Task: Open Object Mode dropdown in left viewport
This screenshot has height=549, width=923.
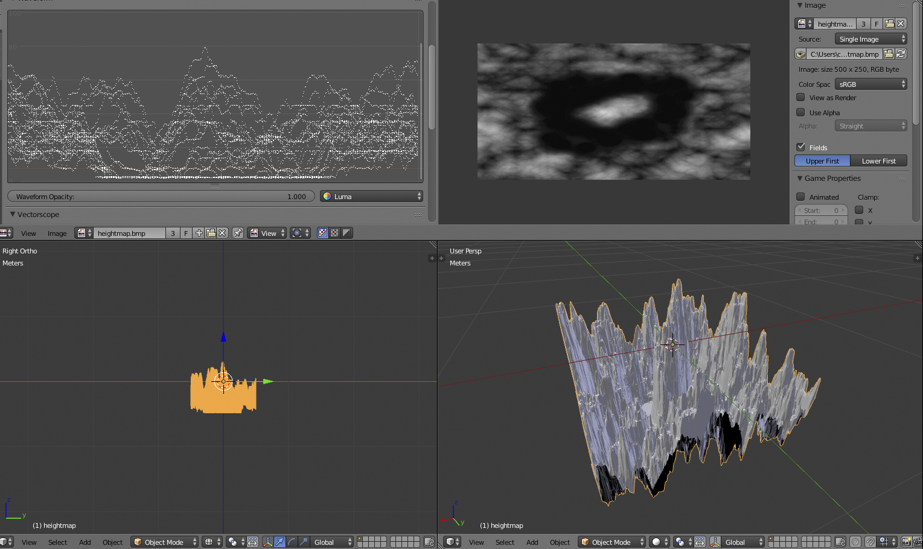Action: tap(165, 542)
